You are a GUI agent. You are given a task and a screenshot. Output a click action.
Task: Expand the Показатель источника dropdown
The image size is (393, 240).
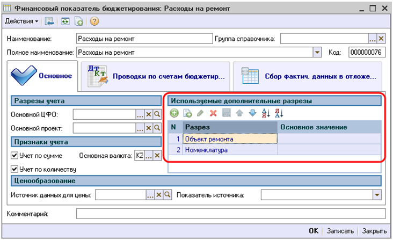pos(377,194)
